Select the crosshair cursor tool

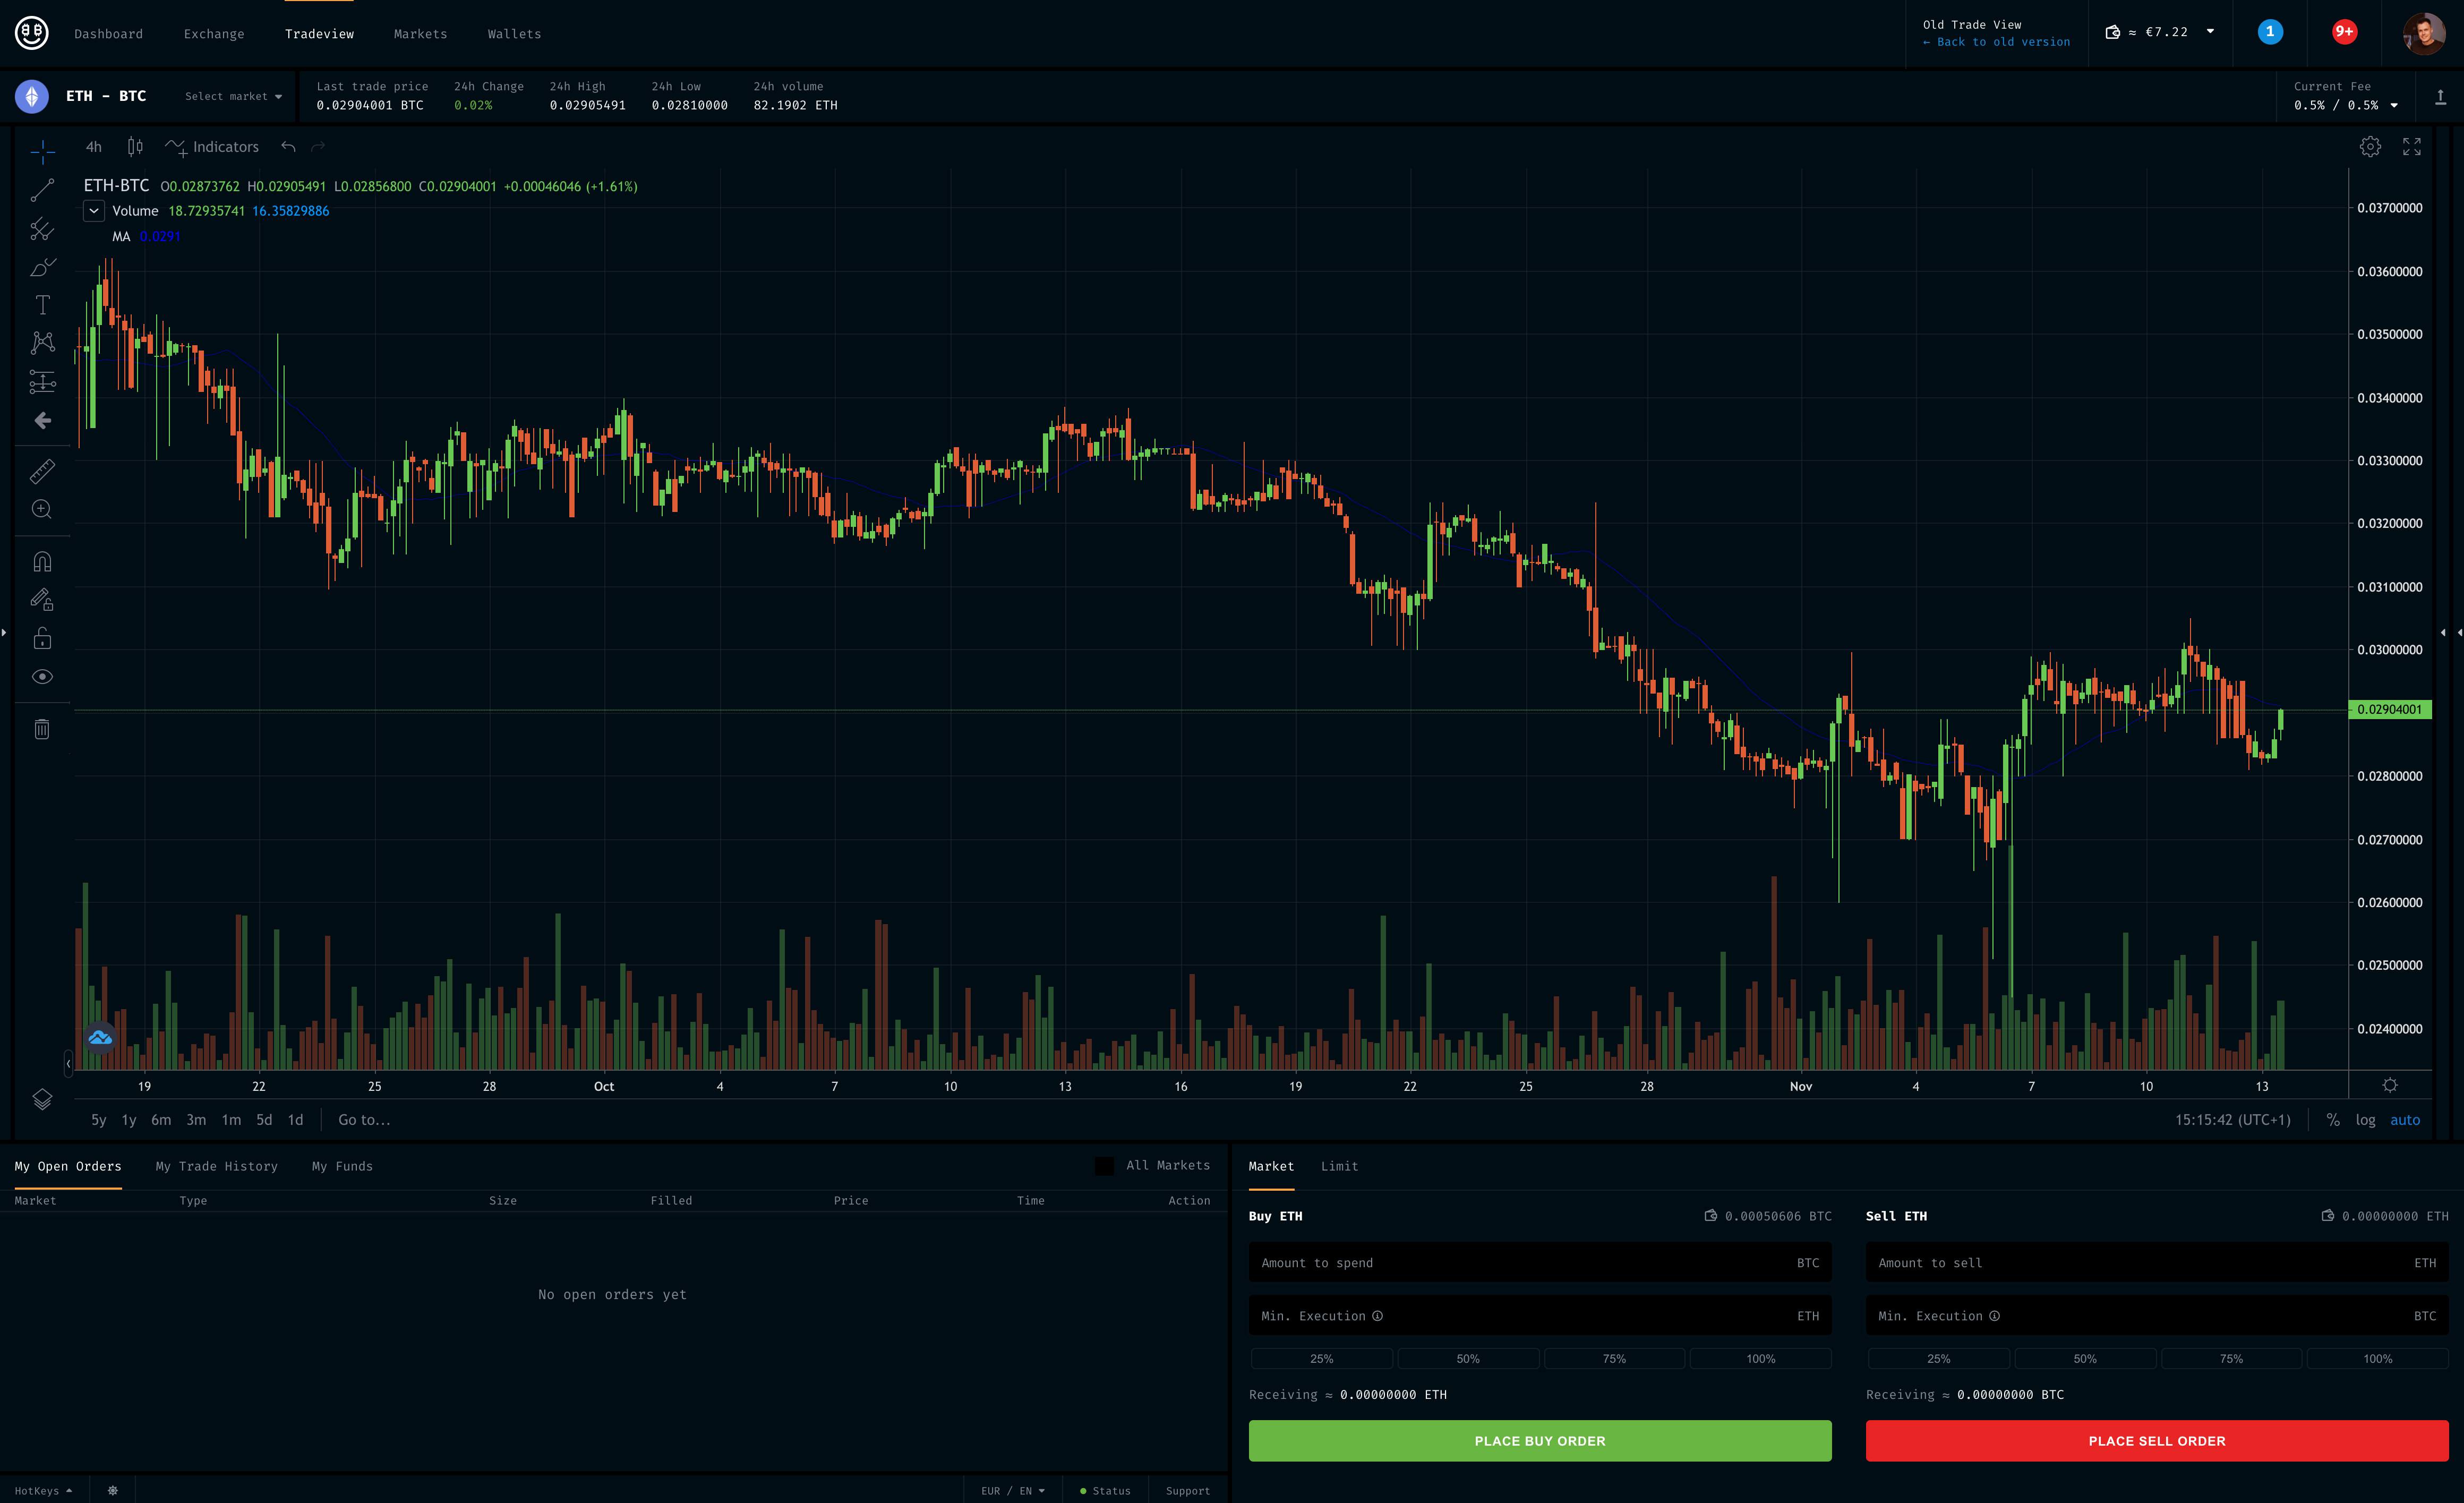pos(42,152)
